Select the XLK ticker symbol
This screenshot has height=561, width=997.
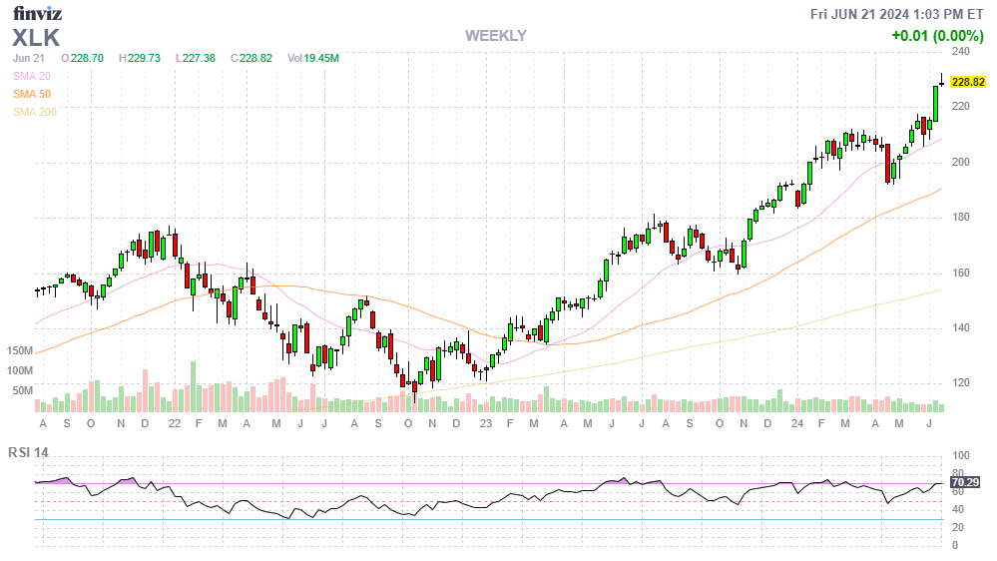(x=37, y=37)
